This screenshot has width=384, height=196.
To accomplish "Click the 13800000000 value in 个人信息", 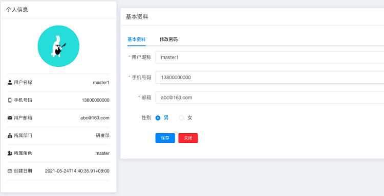I will coord(96,100).
